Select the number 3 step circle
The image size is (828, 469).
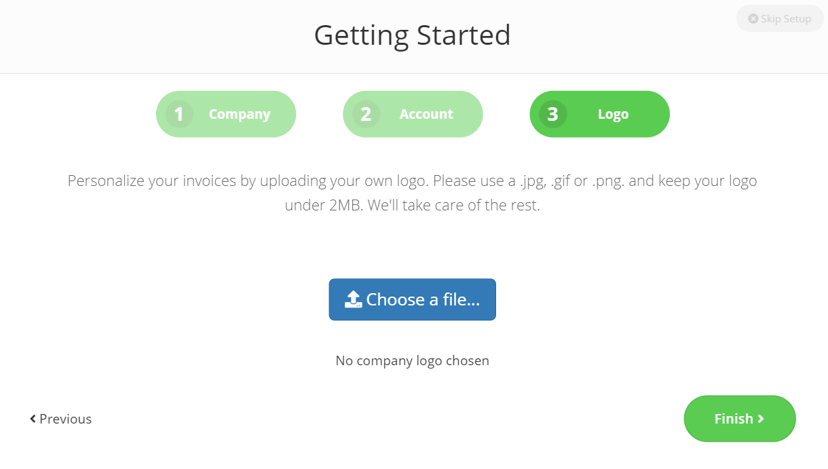[552, 114]
